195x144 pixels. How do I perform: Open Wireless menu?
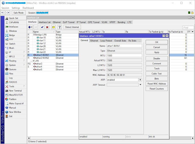coord(13,31)
